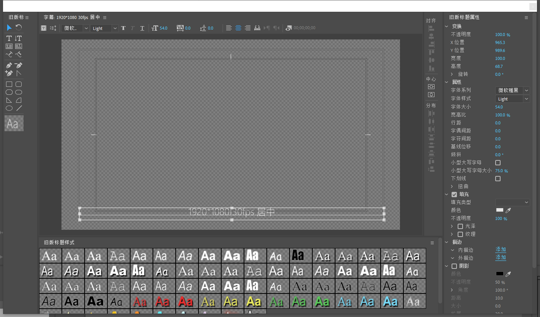
Task: Collapse the 内描边 row
Action: pyautogui.click(x=453, y=250)
